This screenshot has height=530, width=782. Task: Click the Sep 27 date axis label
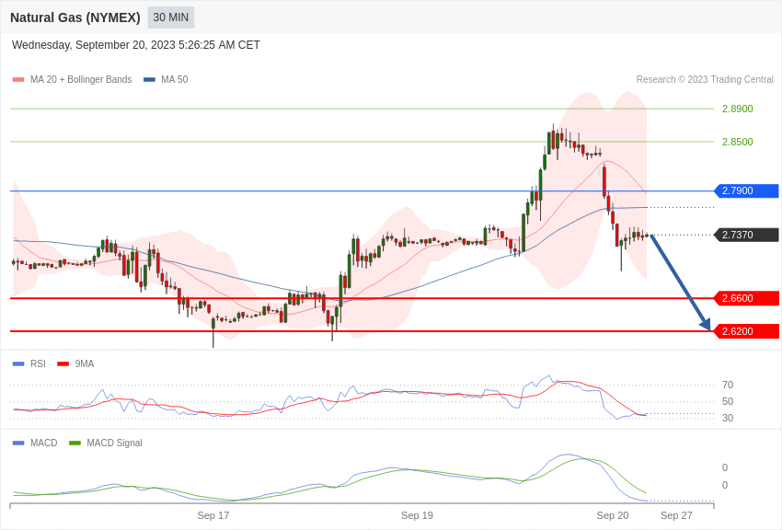point(676,515)
